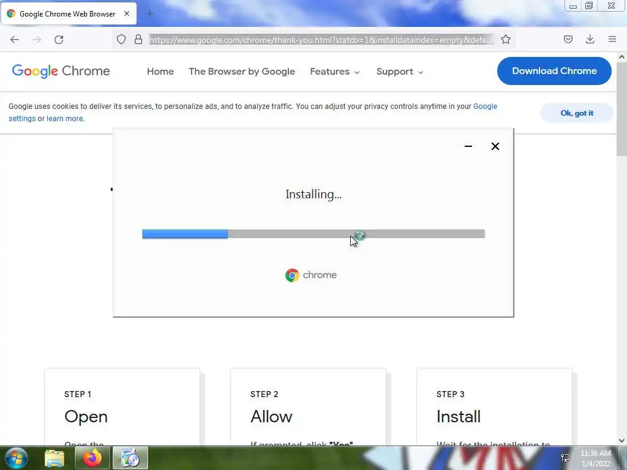Open the taskbar clock showing 11:36 AM
Image resolution: width=627 pixels, height=470 pixels.
tap(596, 458)
